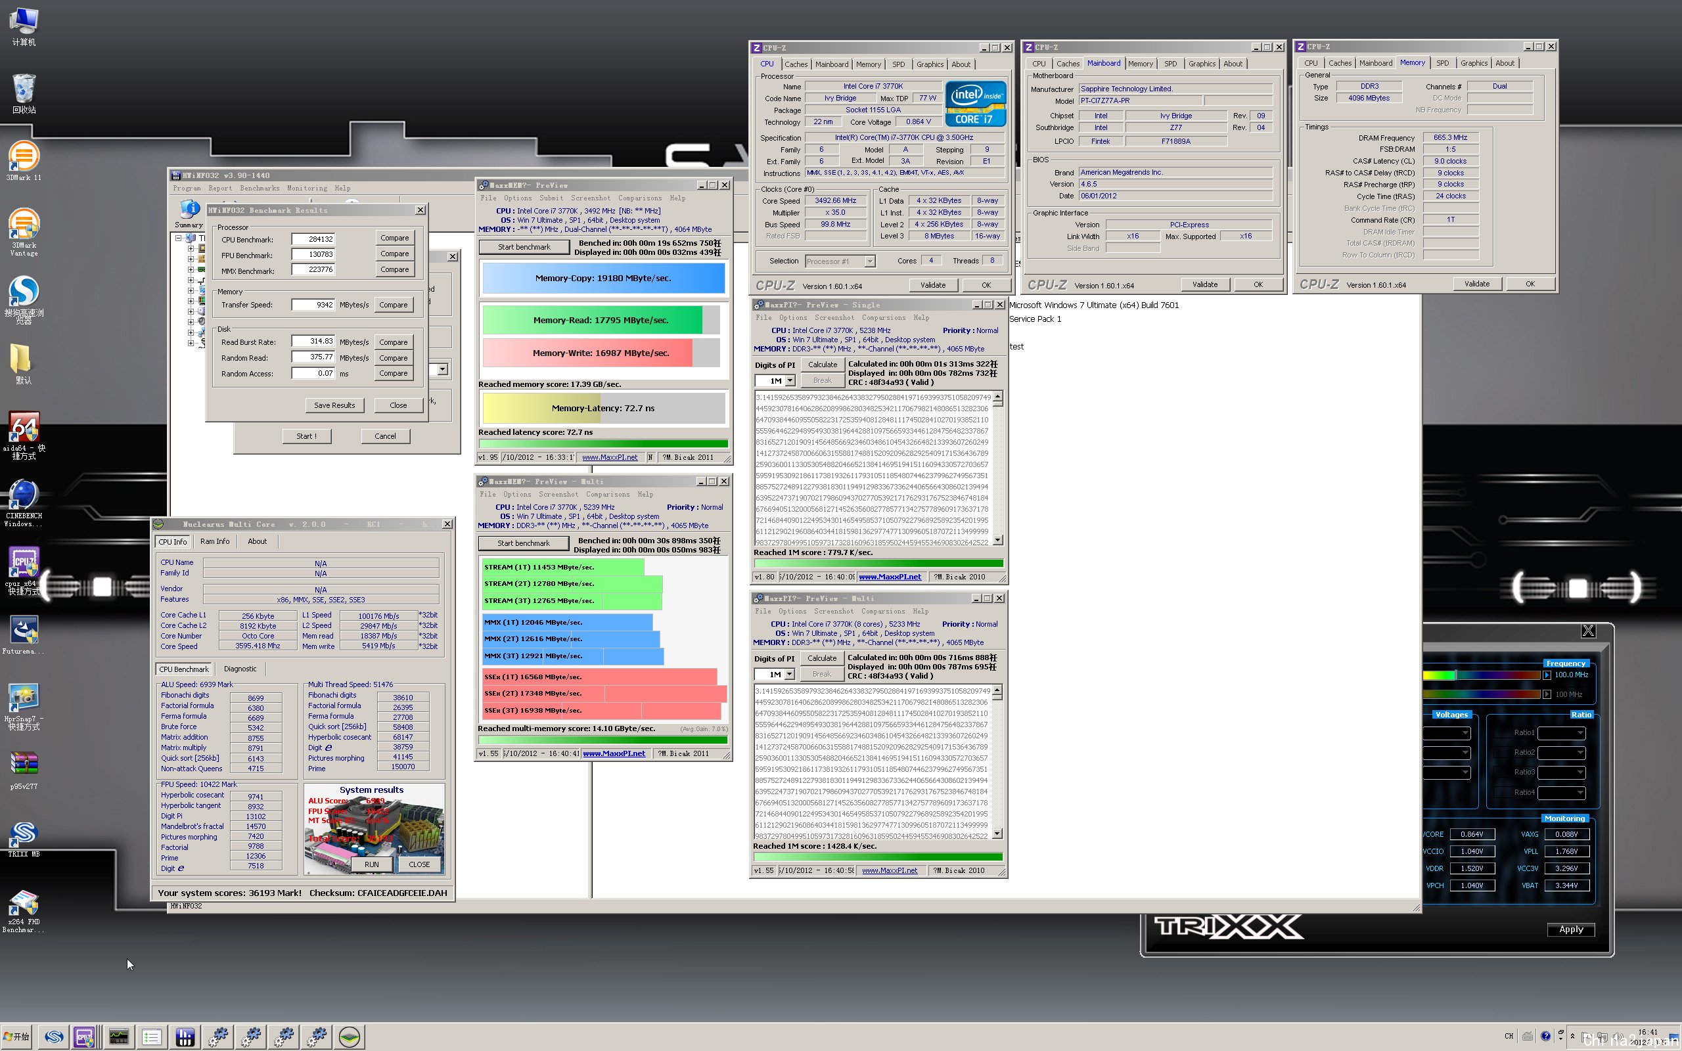
Task: Open Graphics tab in CPU-Z Memory window
Action: click(1474, 62)
